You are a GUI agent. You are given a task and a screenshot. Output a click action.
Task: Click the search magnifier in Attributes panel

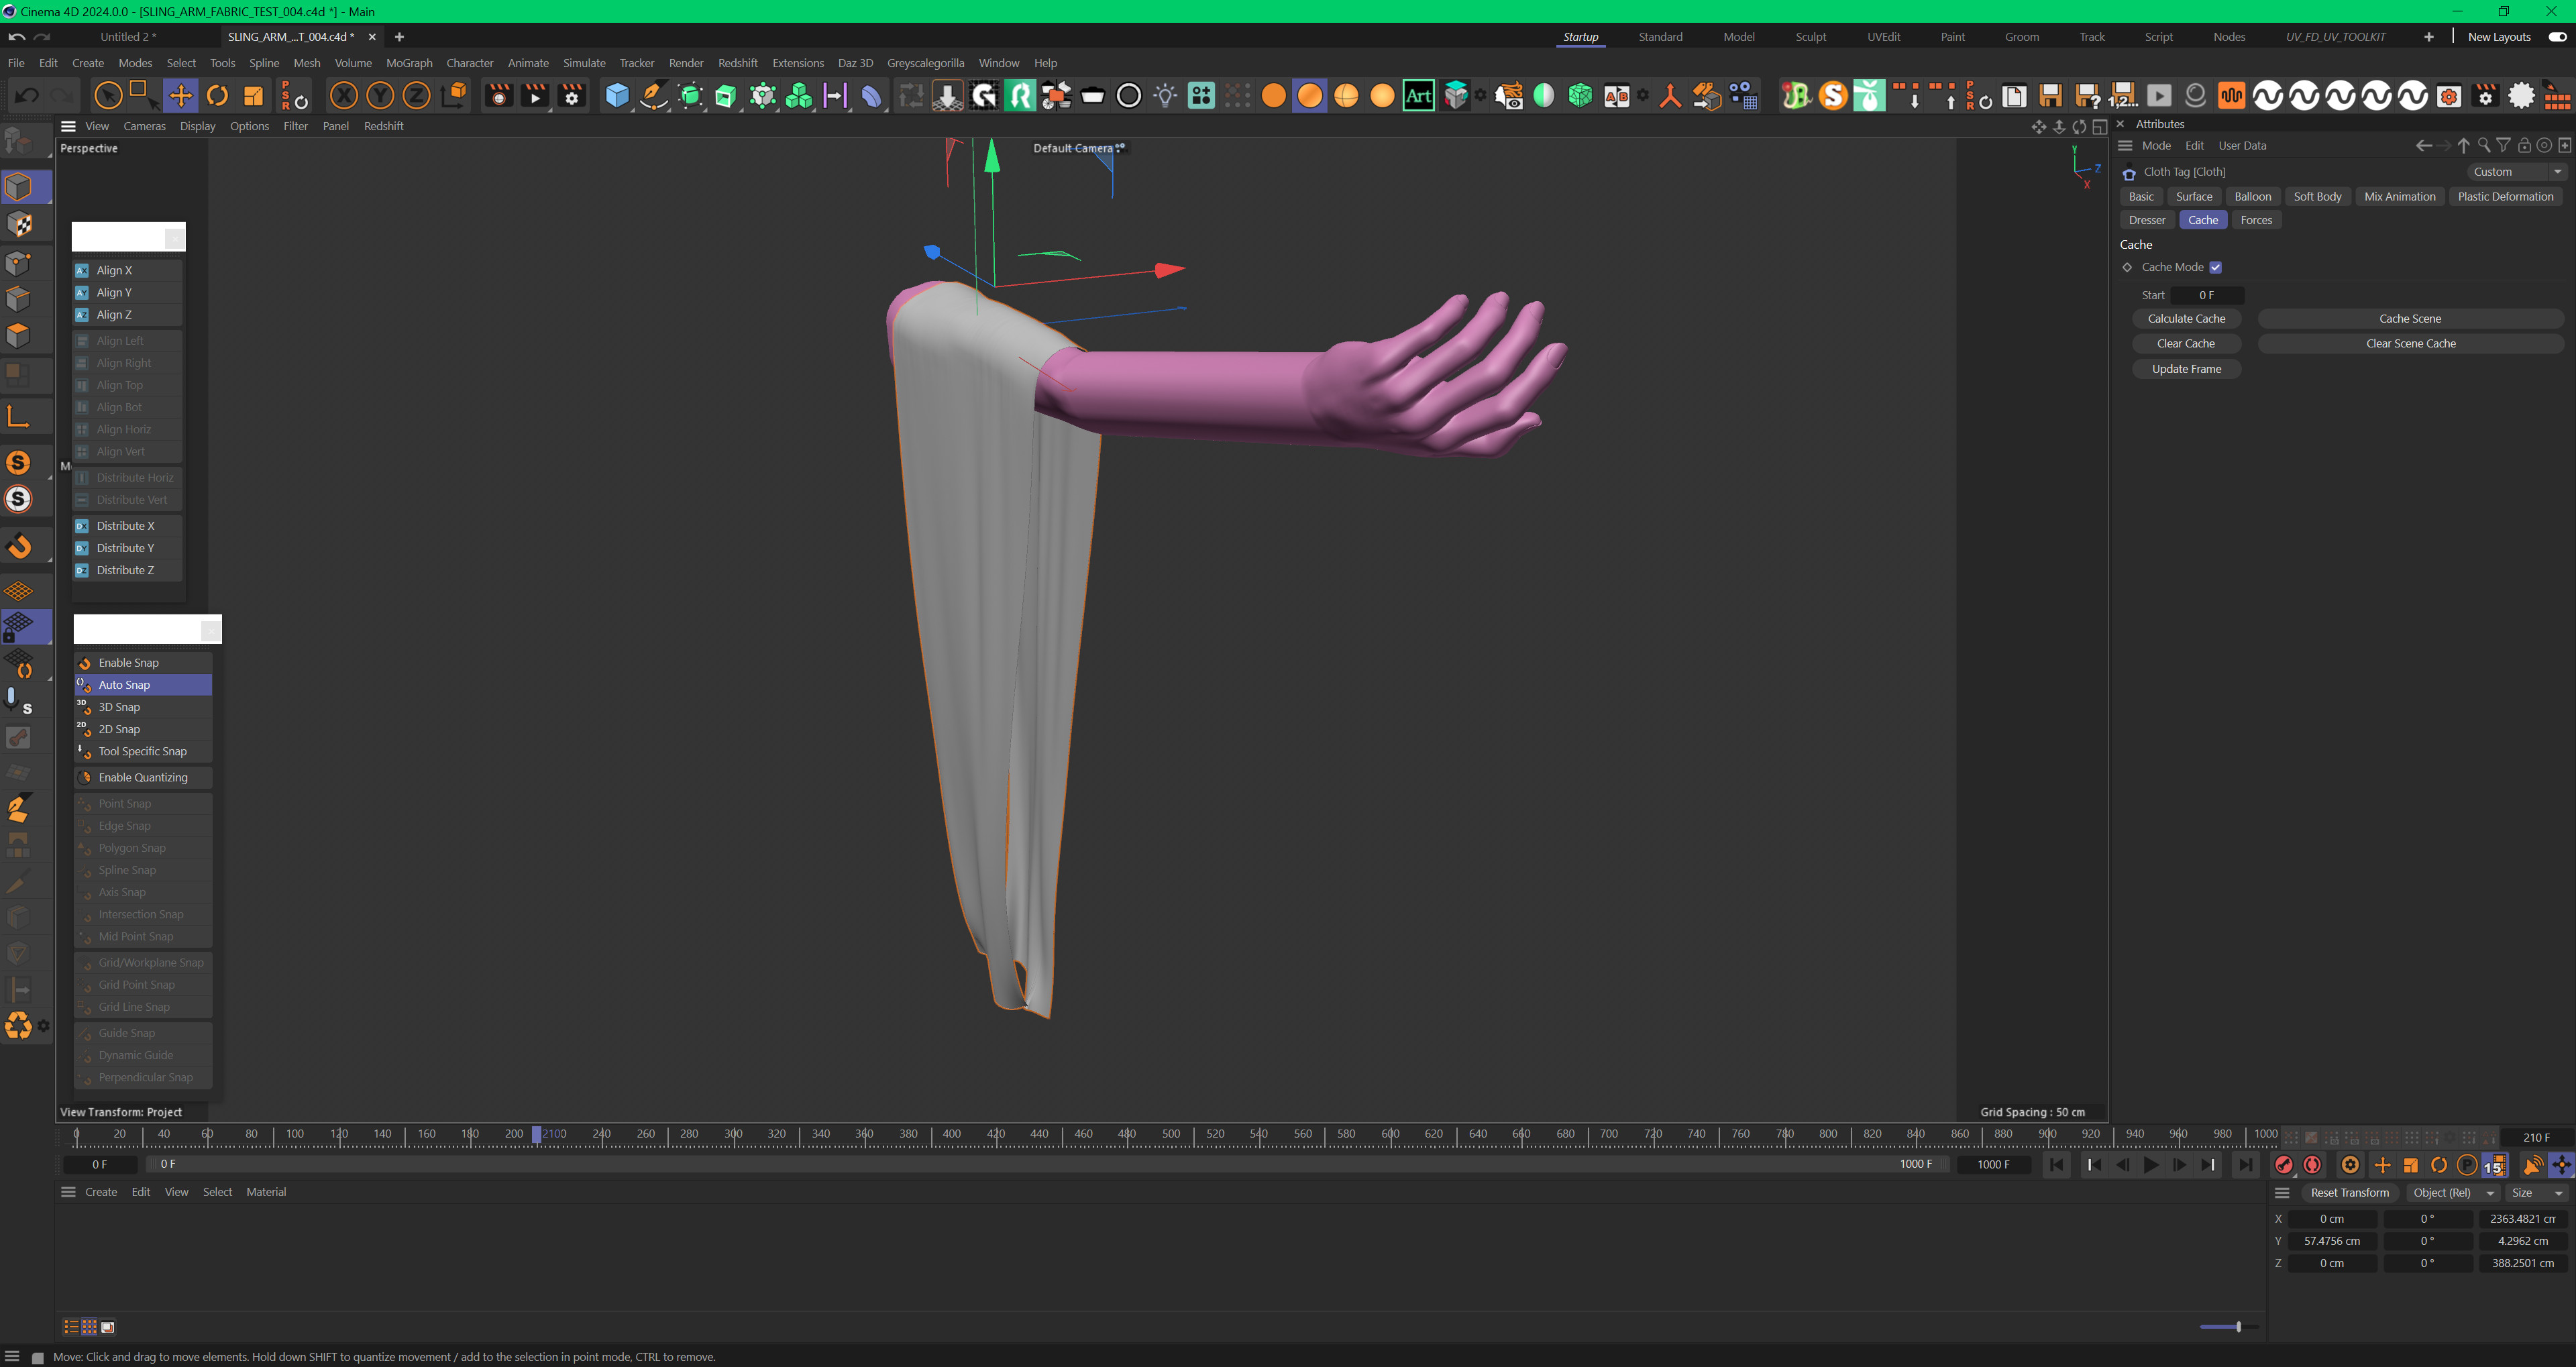[x=2483, y=146]
